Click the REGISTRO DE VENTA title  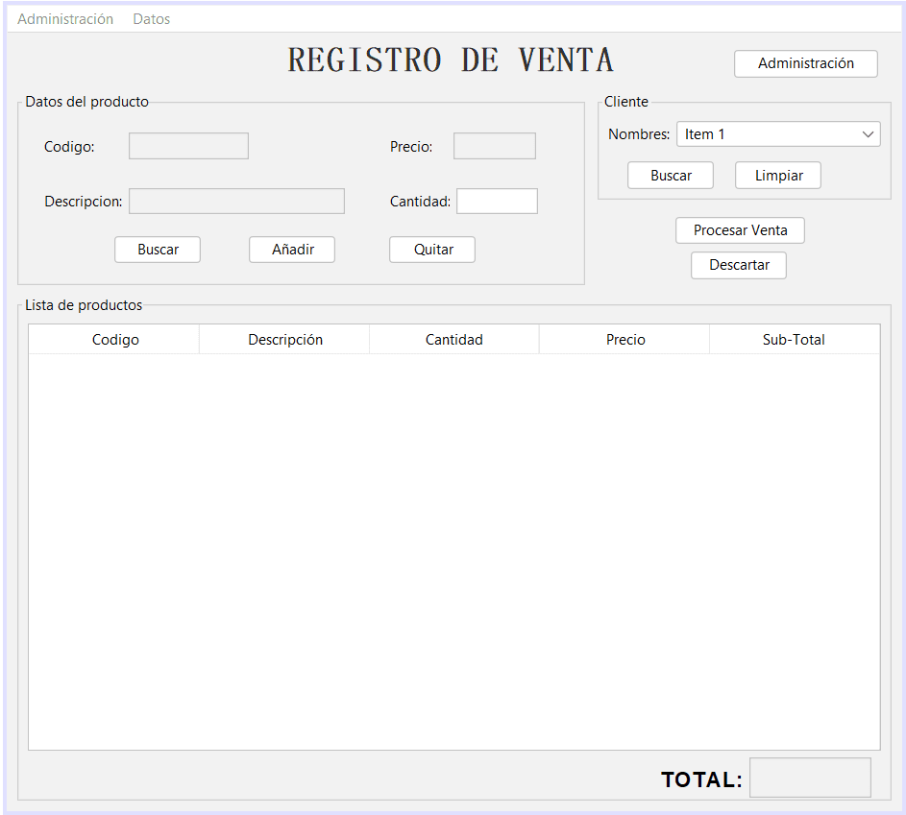point(451,60)
